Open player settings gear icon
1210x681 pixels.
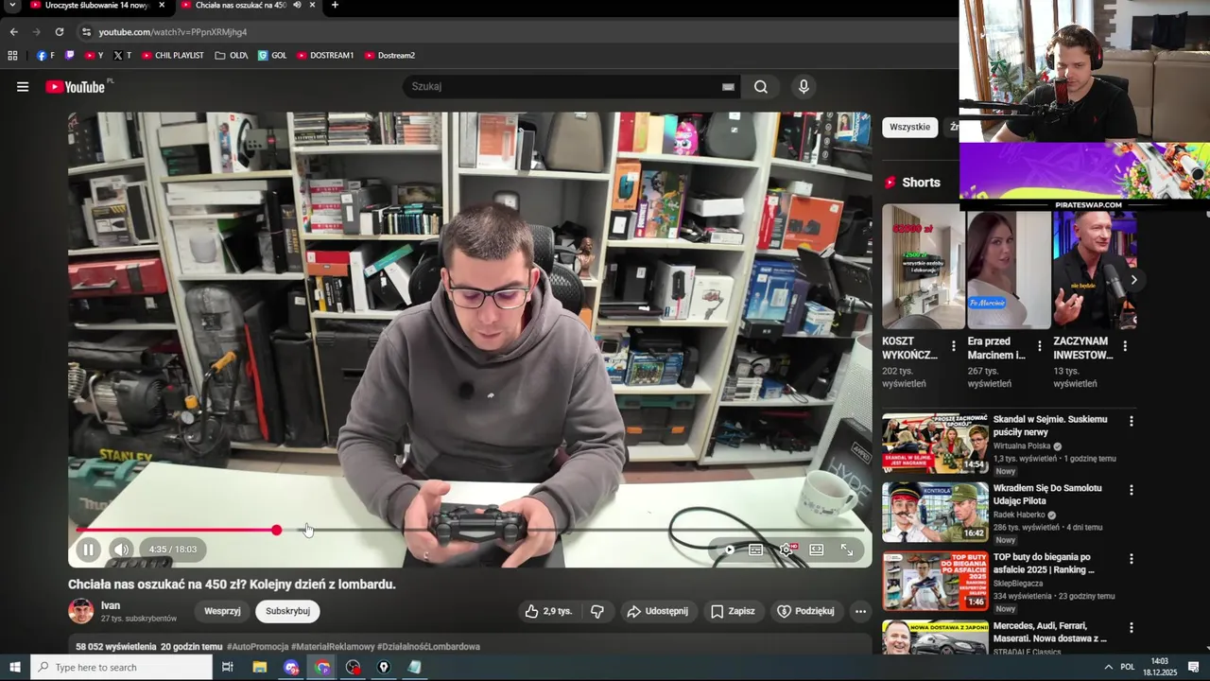786,550
